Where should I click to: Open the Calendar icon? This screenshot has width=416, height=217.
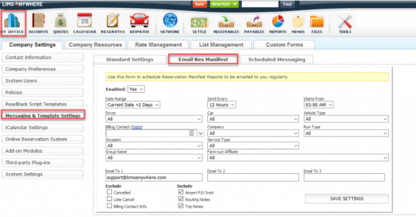(85, 20)
